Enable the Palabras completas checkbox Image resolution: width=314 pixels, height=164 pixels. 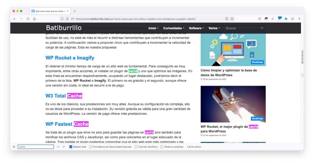coord(162,147)
